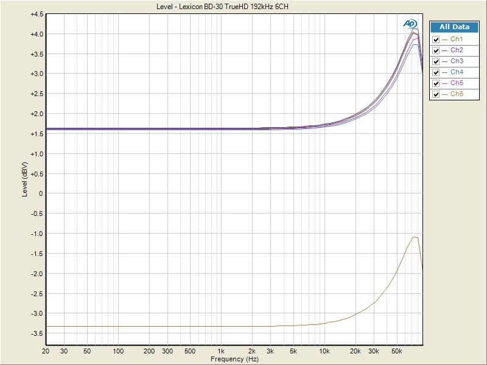This screenshot has width=487, height=365.
Task: Select the Ch4 label text in legend
Action: click(x=457, y=72)
